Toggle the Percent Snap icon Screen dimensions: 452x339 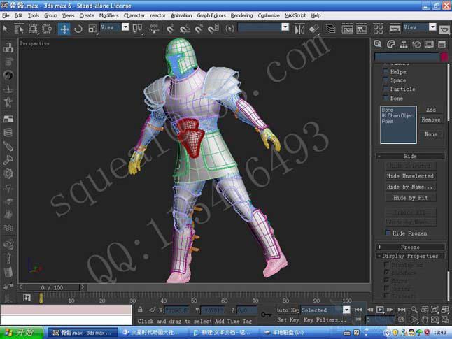tap(199, 29)
